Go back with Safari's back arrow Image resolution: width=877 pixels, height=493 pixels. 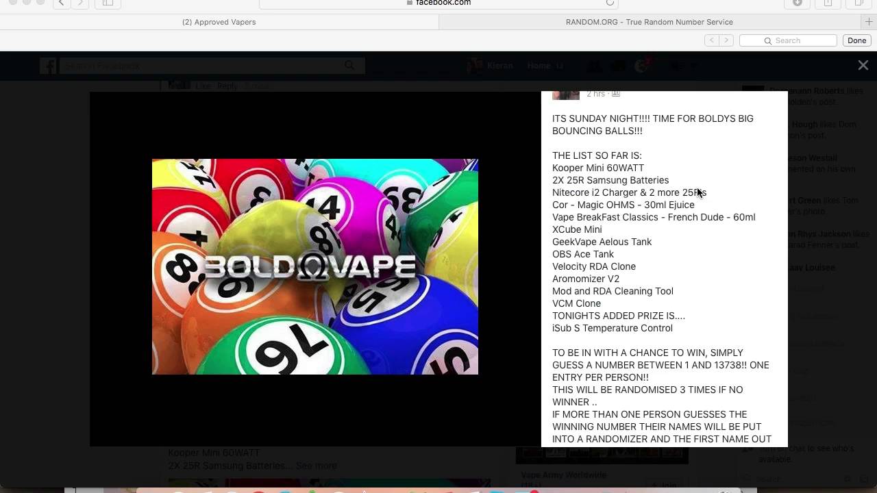pos(62,3)
